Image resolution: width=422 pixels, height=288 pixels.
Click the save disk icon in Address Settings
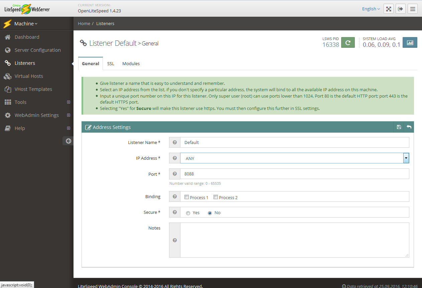399,127
